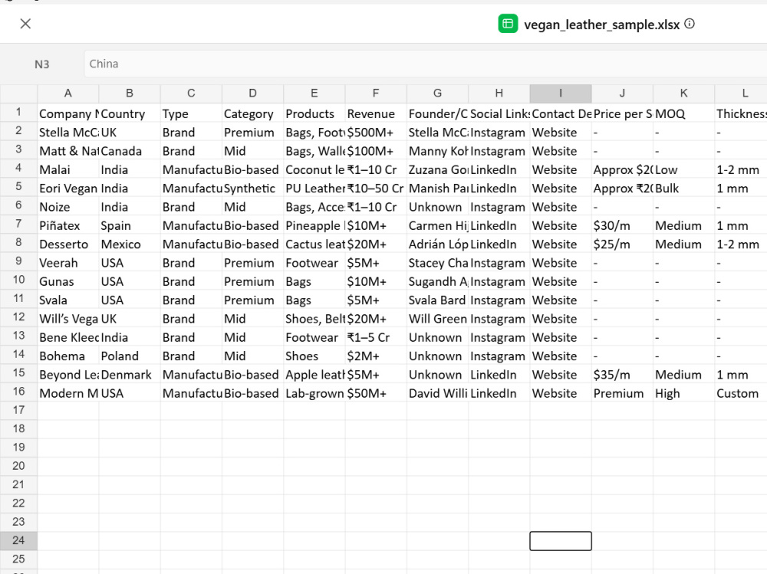Select column A header
Viewport: 767px width, 574px height.
[68, 93]
